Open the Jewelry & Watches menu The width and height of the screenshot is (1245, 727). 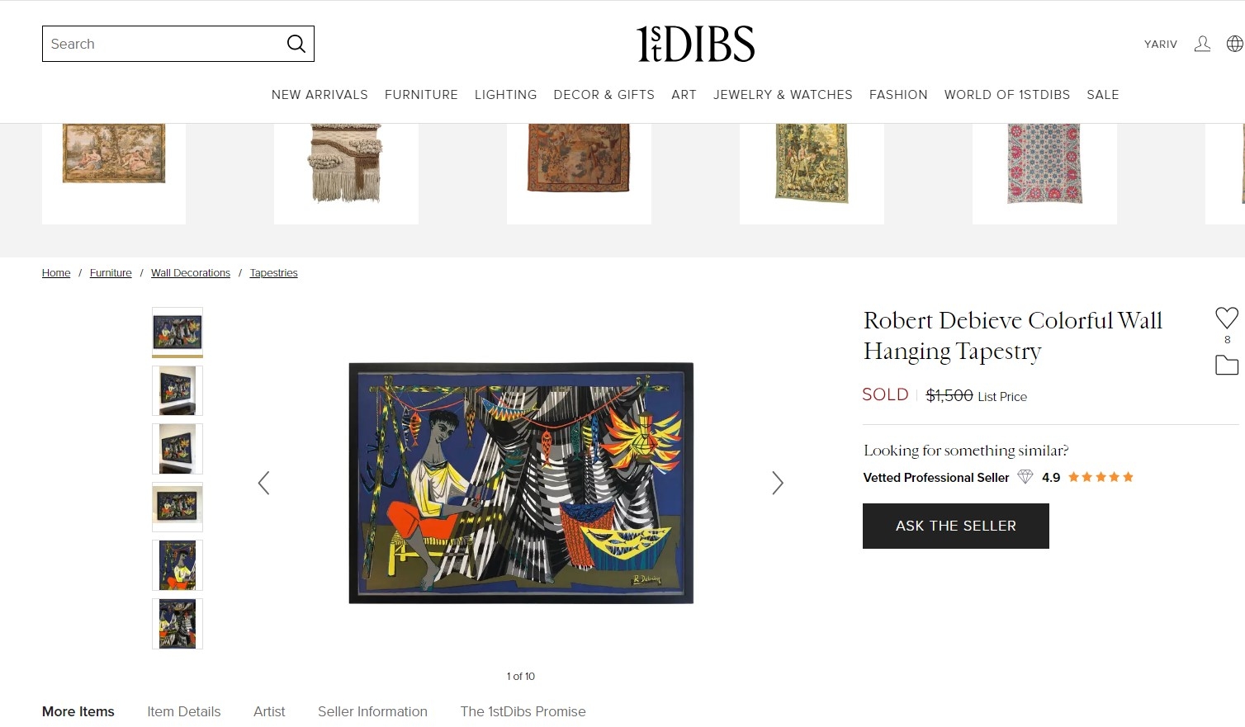pyautogui.click(x=783, y=95)
